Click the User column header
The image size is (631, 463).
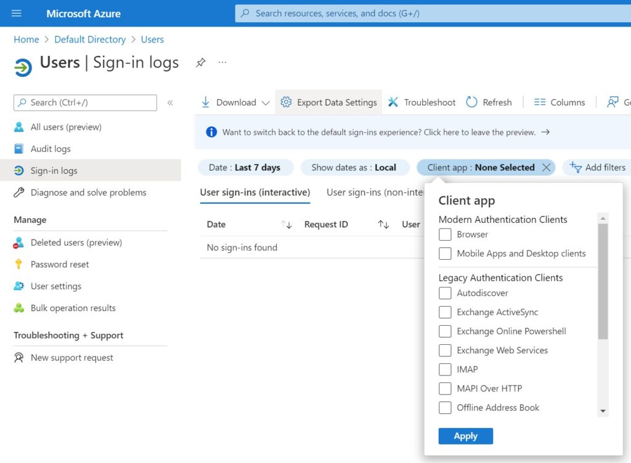(x=411, y=224)
